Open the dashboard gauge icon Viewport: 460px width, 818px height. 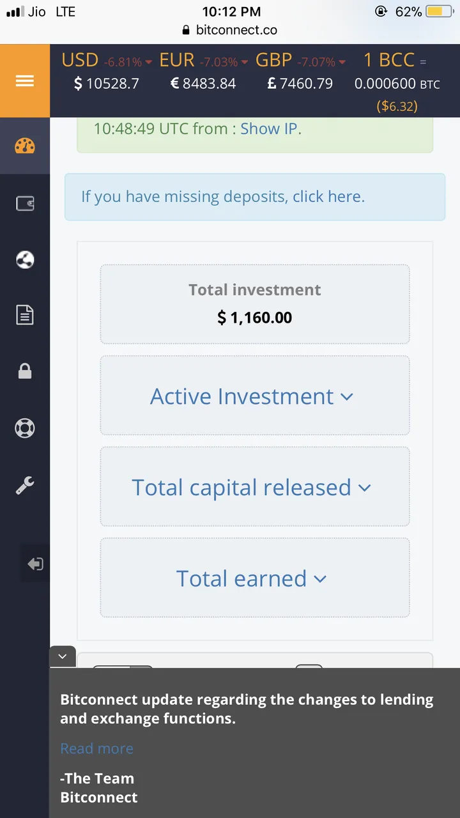pos(25,146)
